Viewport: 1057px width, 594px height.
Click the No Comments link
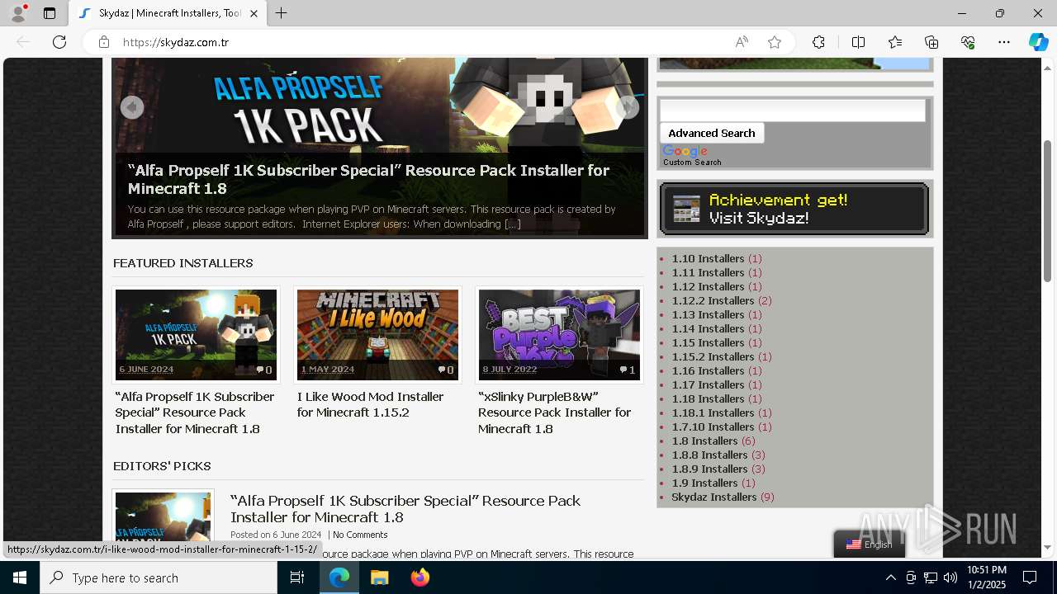pyautogui.click(x=360, y=535)
